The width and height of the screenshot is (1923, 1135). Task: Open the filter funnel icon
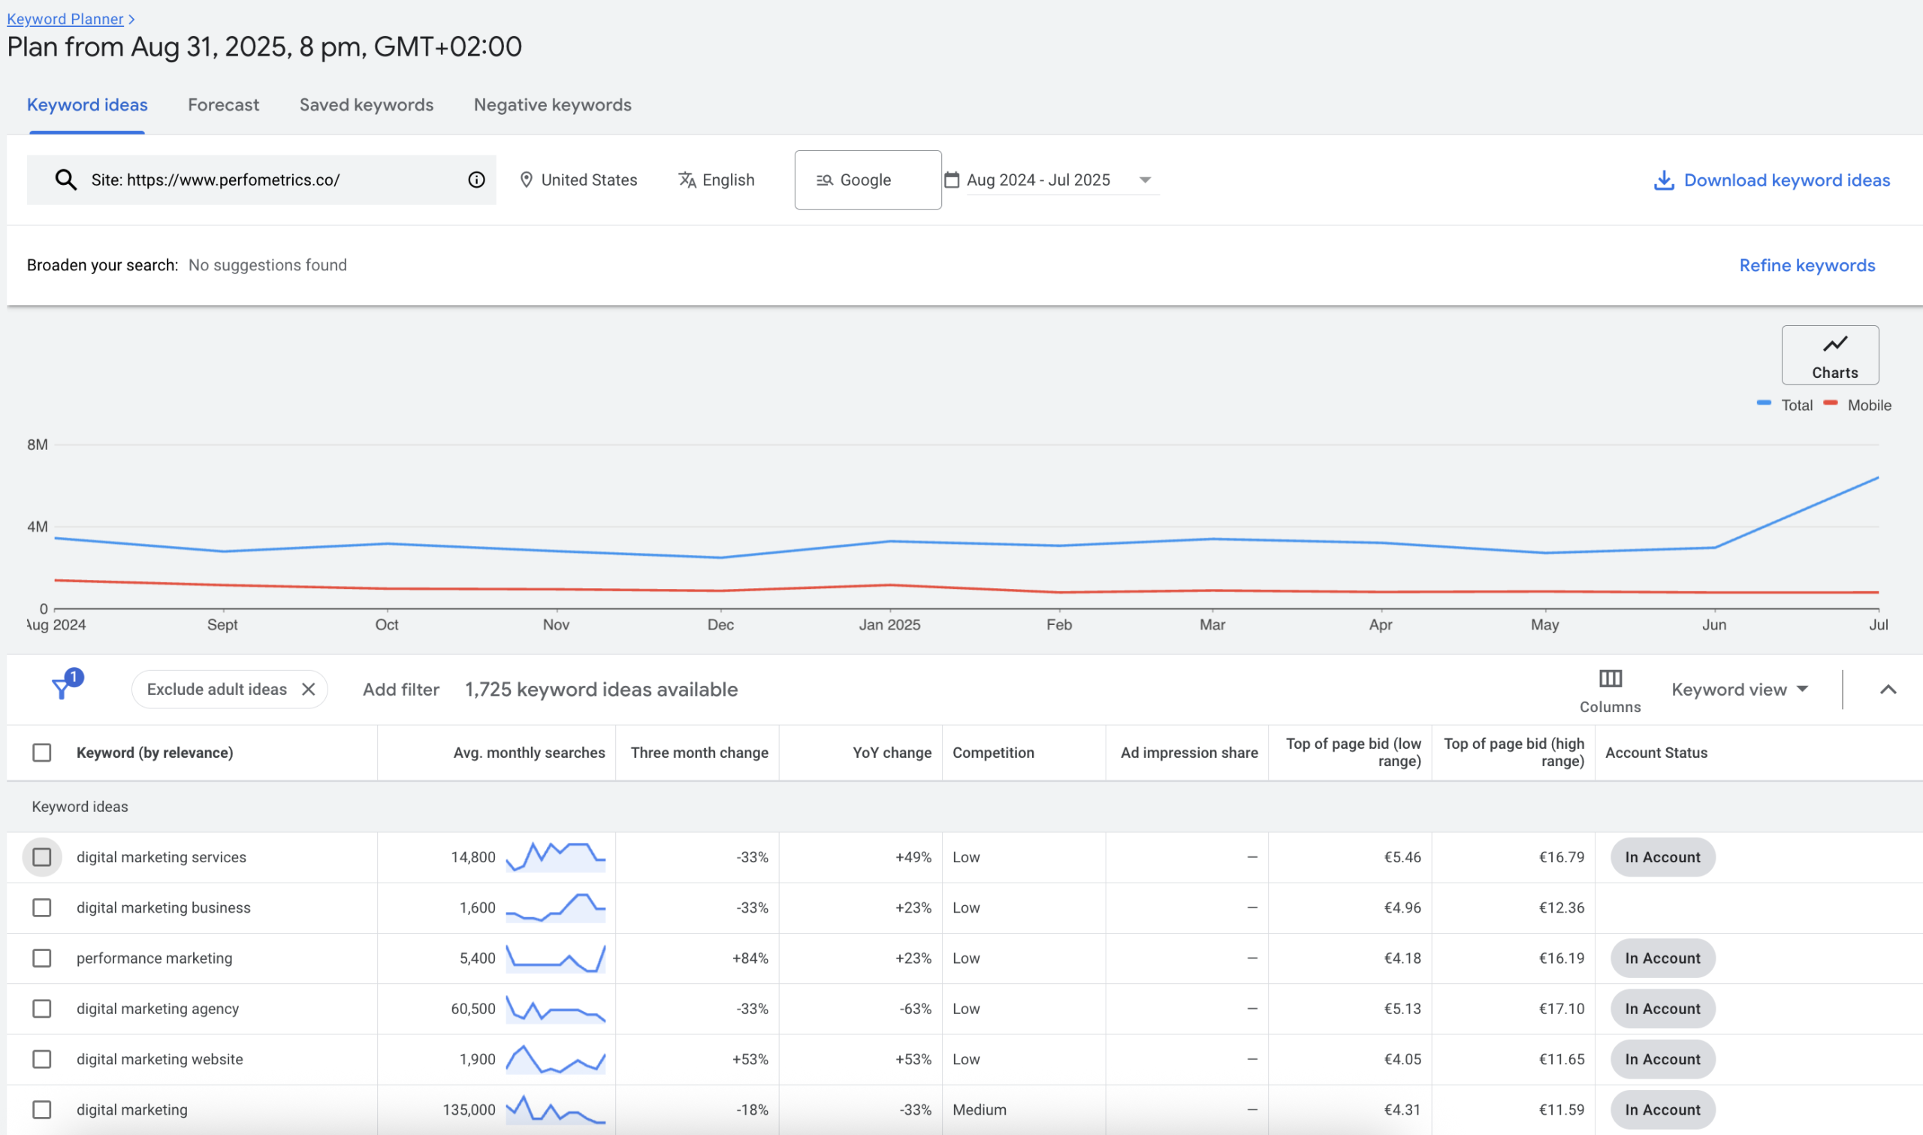(61, 689)
